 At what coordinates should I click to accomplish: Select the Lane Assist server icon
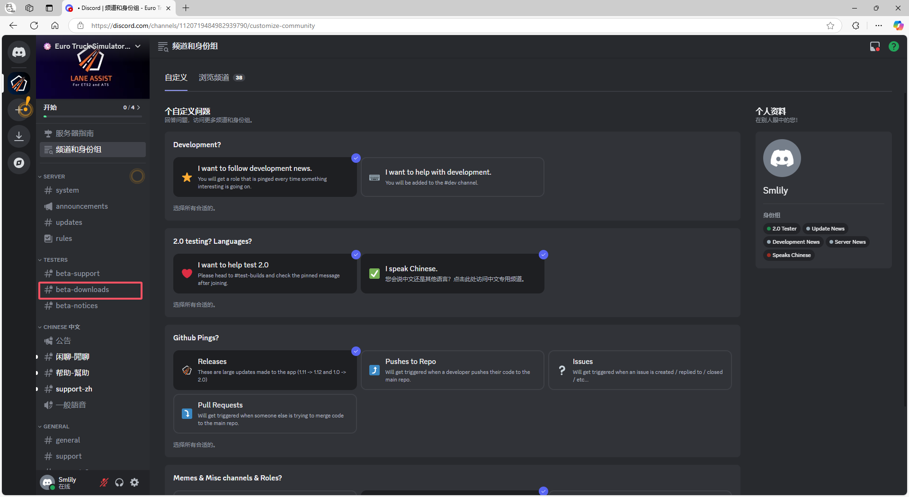[19, 83]
